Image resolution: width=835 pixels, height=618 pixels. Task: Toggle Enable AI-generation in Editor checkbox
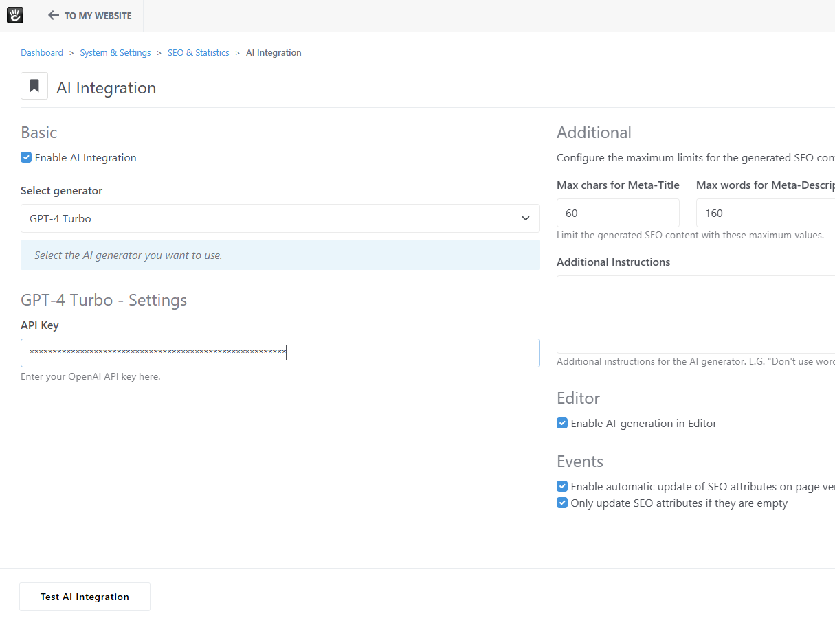point(562,423)
